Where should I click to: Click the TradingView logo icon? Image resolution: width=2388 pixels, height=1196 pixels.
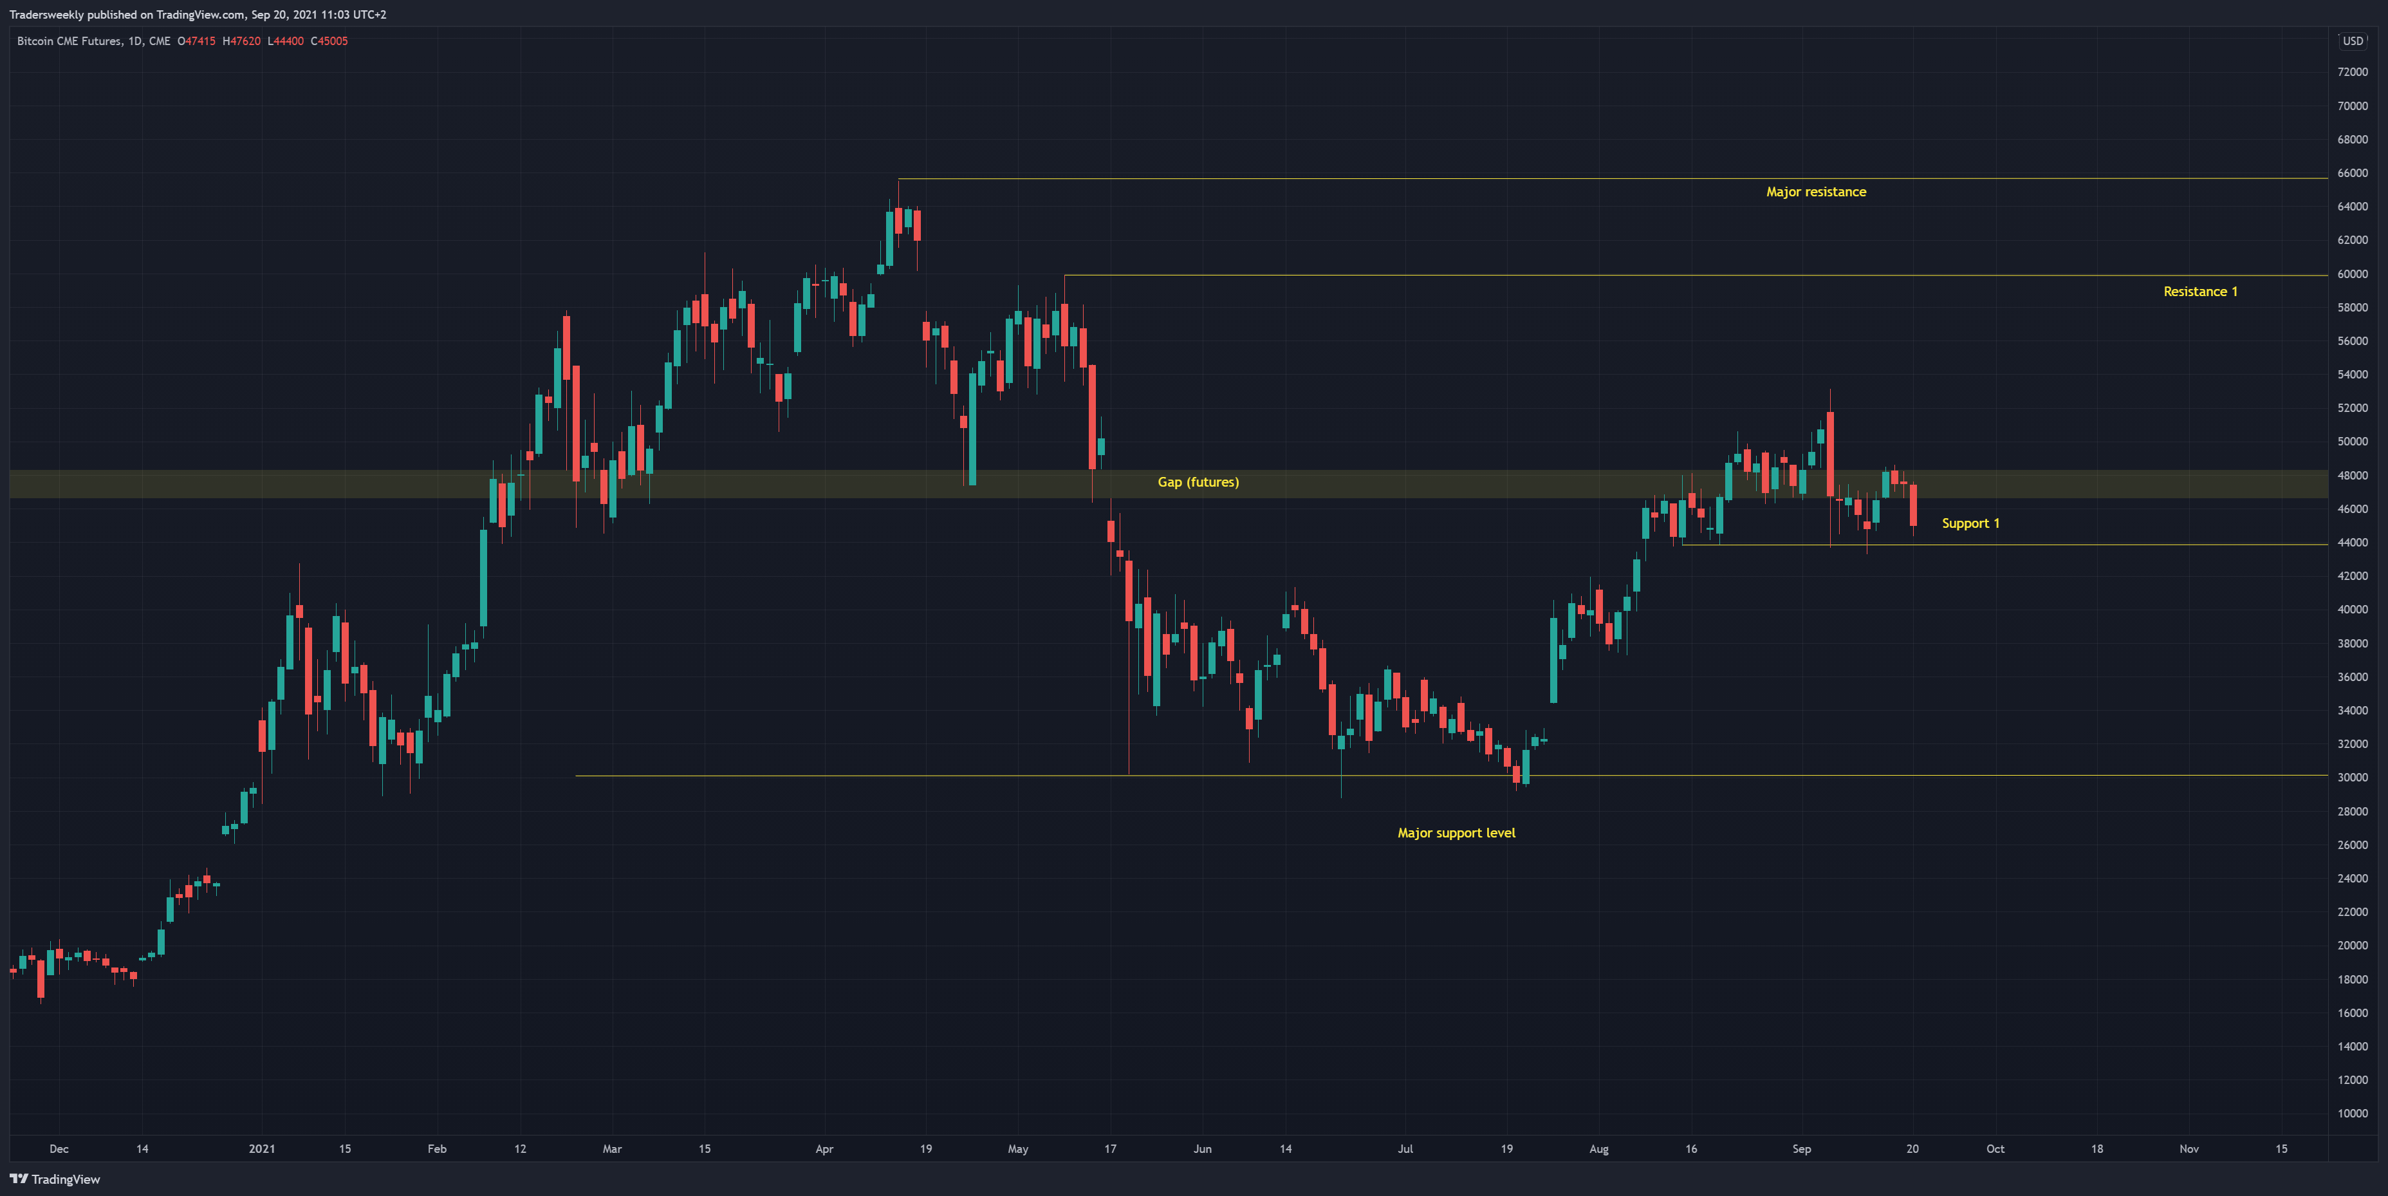coord(19,1179)
